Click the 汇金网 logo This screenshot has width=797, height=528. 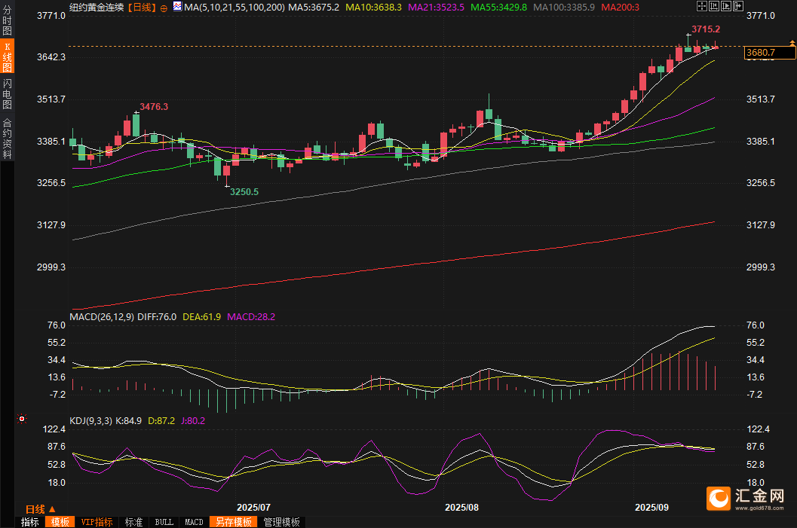tap(746, 497)
